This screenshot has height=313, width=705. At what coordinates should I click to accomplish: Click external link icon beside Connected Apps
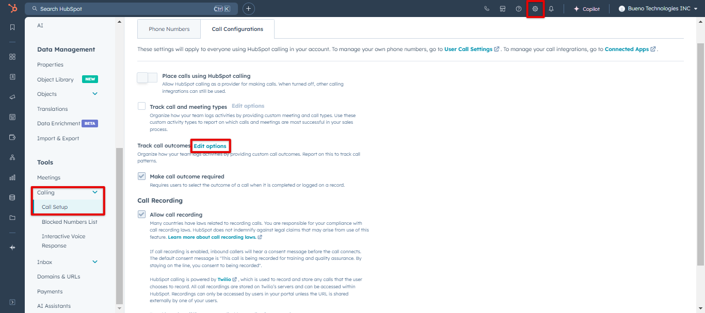coord(653,50)
